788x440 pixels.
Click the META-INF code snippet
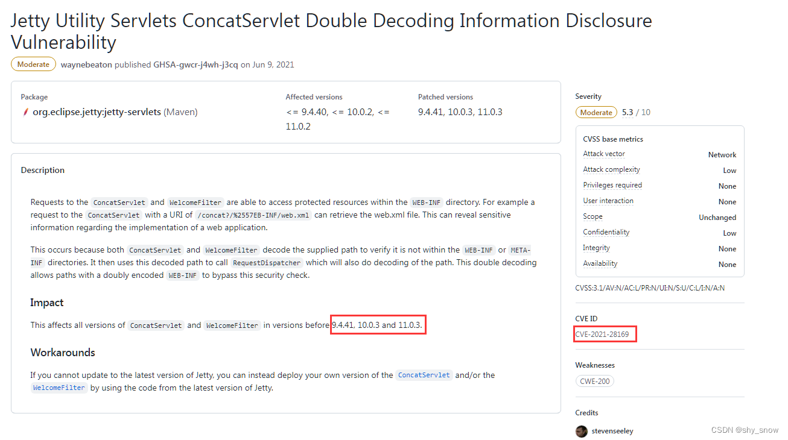(281, 256)
